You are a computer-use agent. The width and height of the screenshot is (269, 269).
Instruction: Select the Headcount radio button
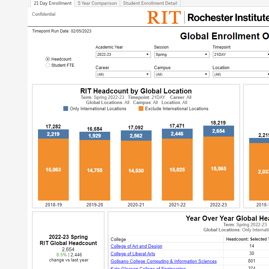(x=48, y=59)
